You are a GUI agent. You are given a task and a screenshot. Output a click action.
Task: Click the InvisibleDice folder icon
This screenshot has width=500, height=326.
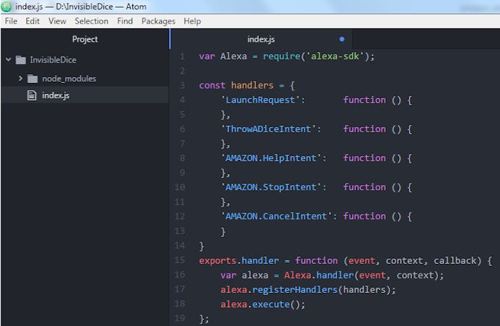(21, 60)
